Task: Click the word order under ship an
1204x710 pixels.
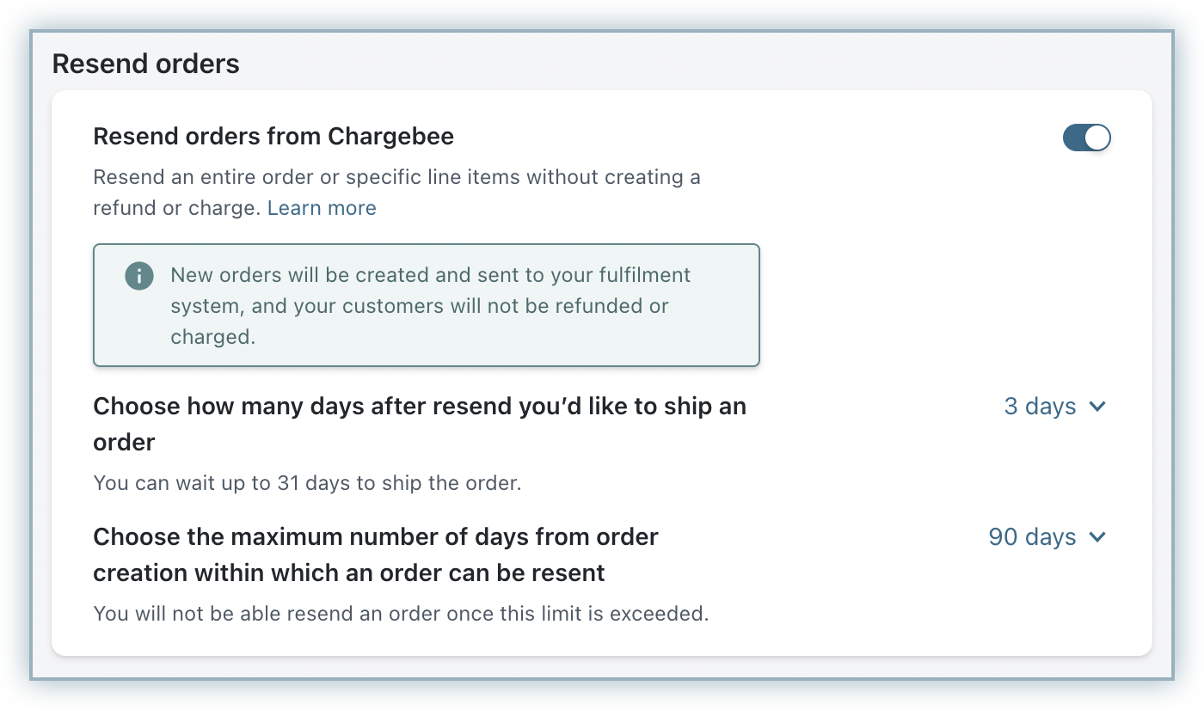Action: 124,443
